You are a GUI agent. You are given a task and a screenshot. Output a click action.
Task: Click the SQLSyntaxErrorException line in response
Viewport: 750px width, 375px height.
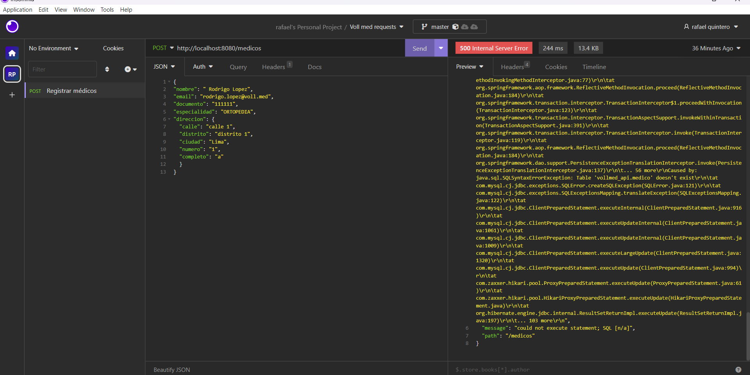(597, 178)
